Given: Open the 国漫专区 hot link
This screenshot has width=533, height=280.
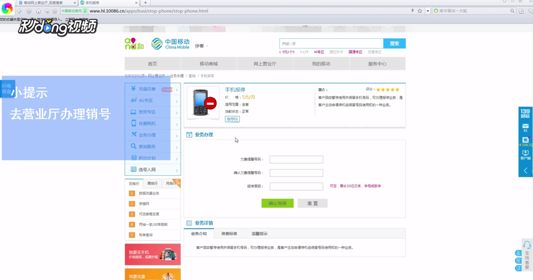Looking at the screenshot, I should [355, 52].
